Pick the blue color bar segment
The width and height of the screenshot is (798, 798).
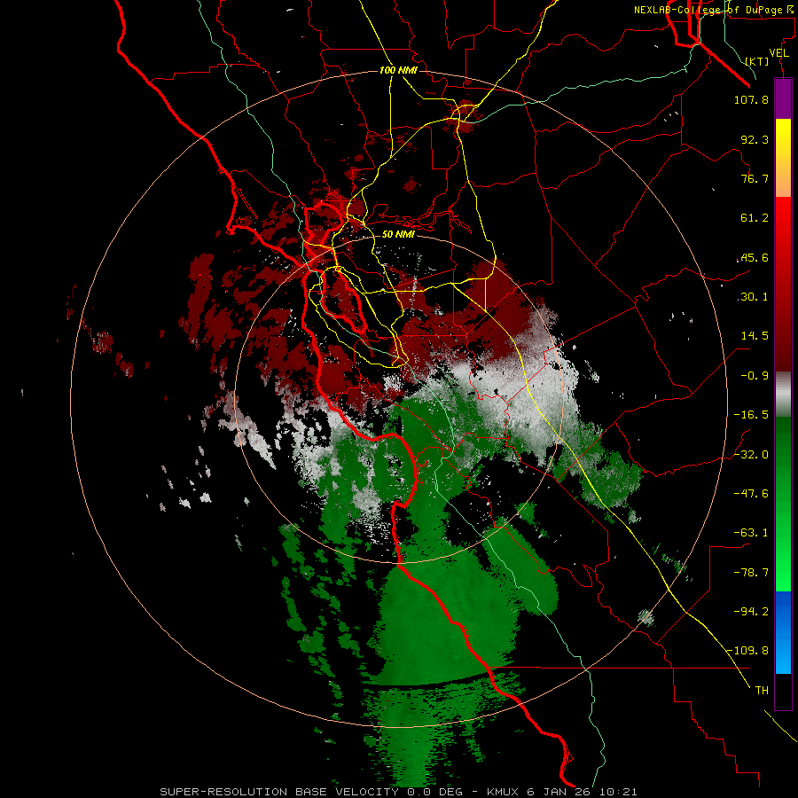coord(783,632)
